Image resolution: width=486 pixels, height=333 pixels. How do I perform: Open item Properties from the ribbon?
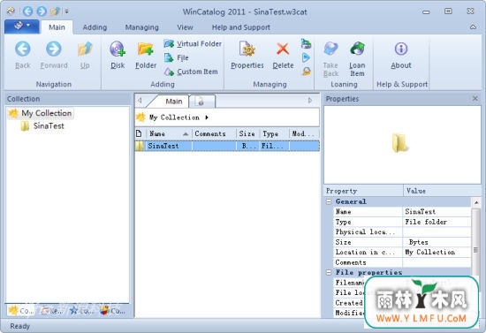coord(247,56)
